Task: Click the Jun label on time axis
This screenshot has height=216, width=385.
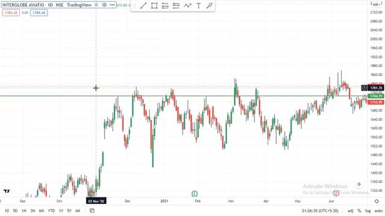Action: pyautogui.click(x=331, y=201)
